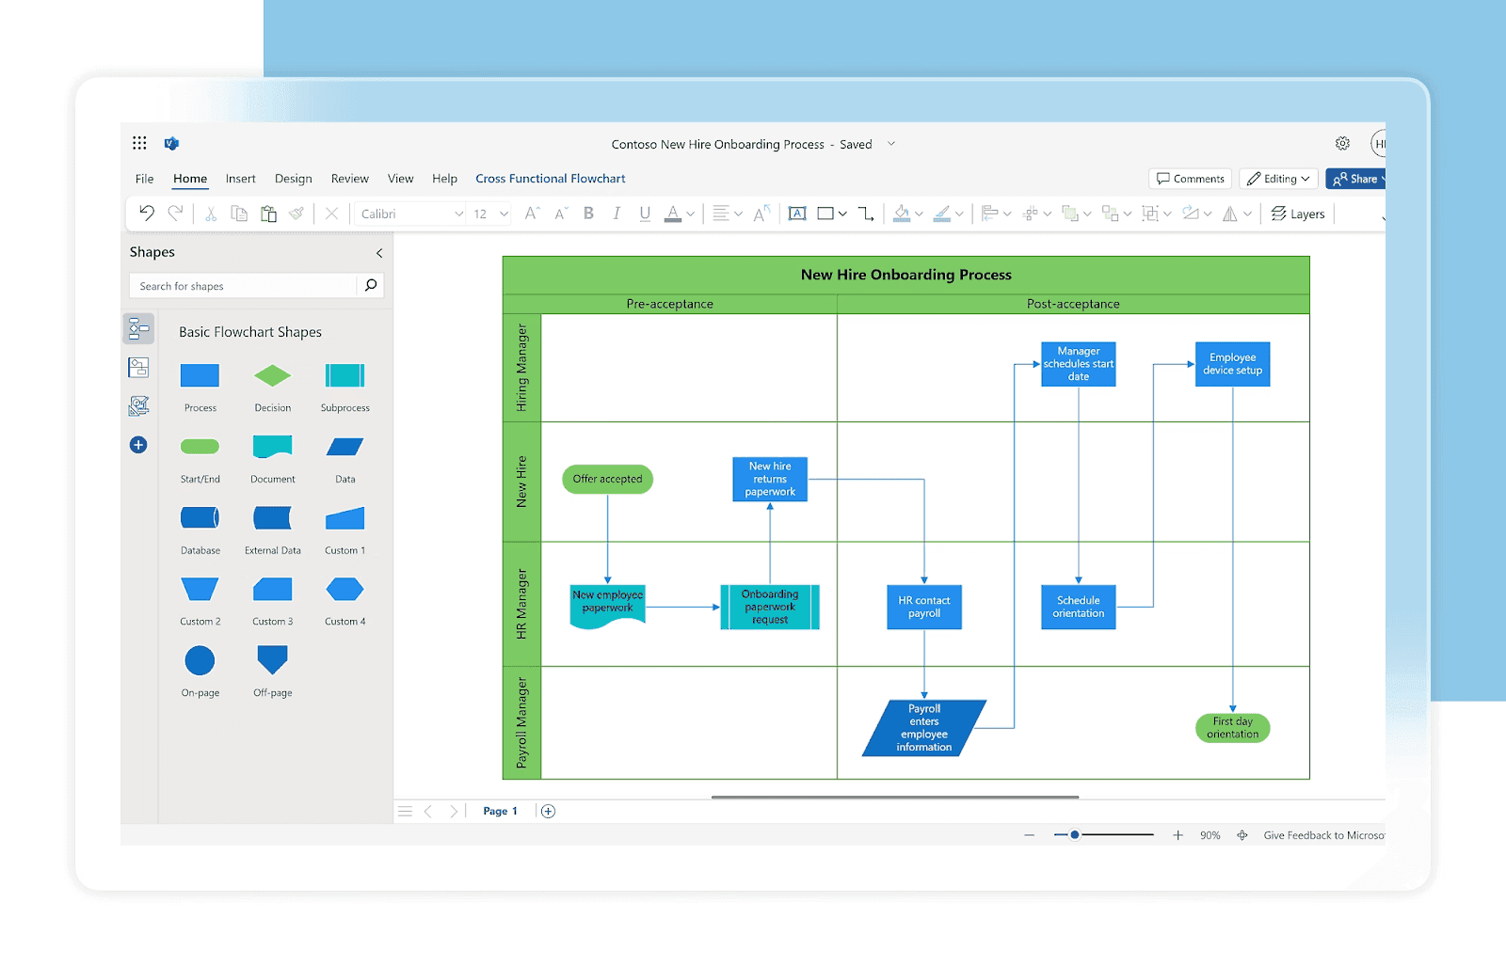Select the Text Box tool
Screen dimensions: 1506x965
coord(796,214)
